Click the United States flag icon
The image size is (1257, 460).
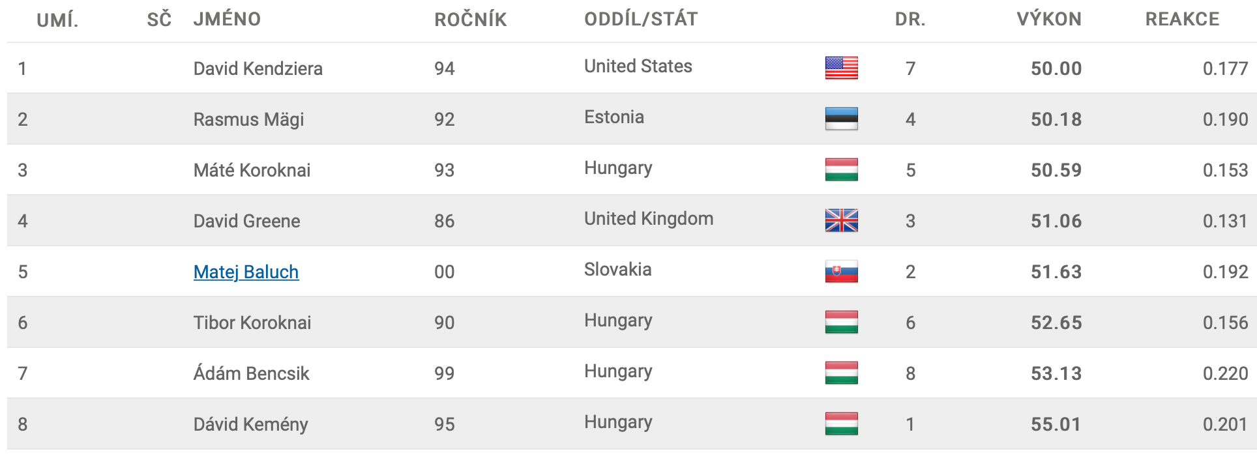pos(841,68)
